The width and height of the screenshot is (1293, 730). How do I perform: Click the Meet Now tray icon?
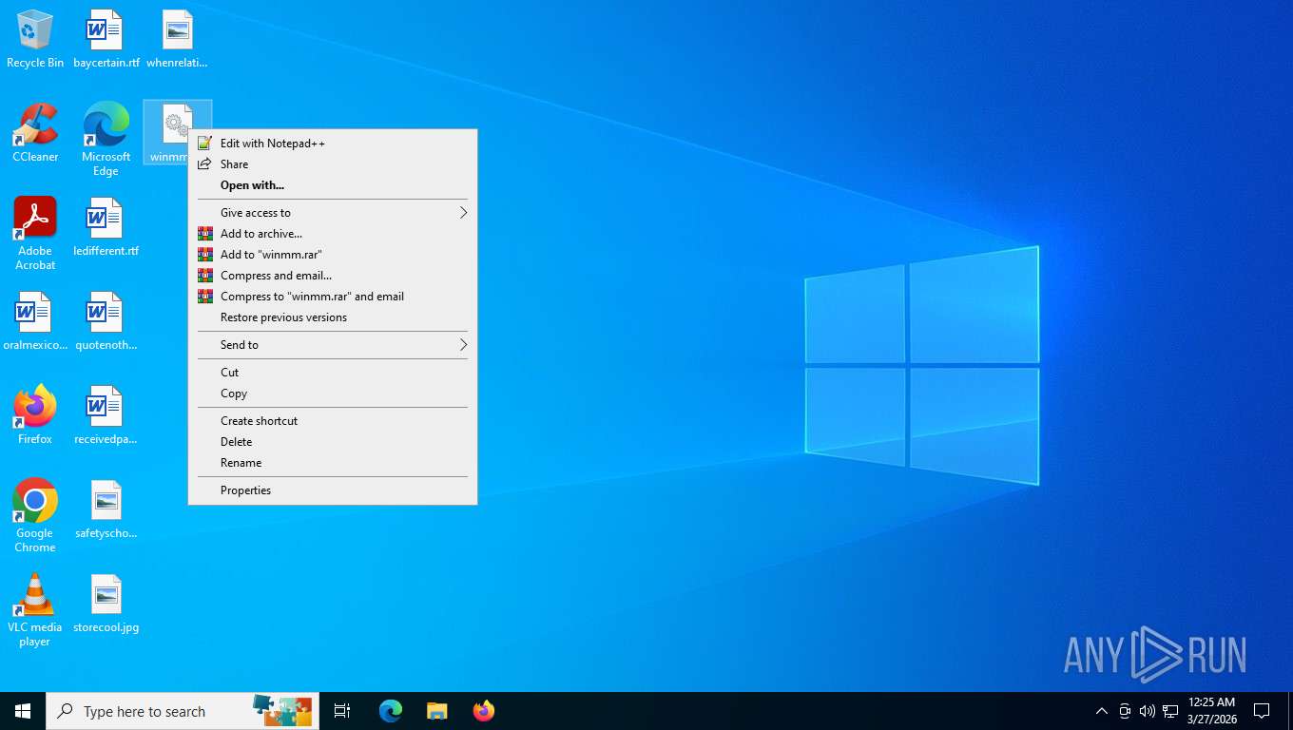click(1125, 711)
